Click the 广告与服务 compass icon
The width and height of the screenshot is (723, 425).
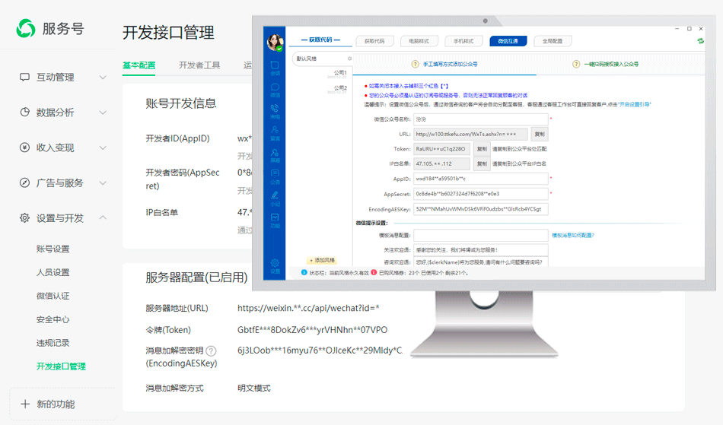pos(24,182)
